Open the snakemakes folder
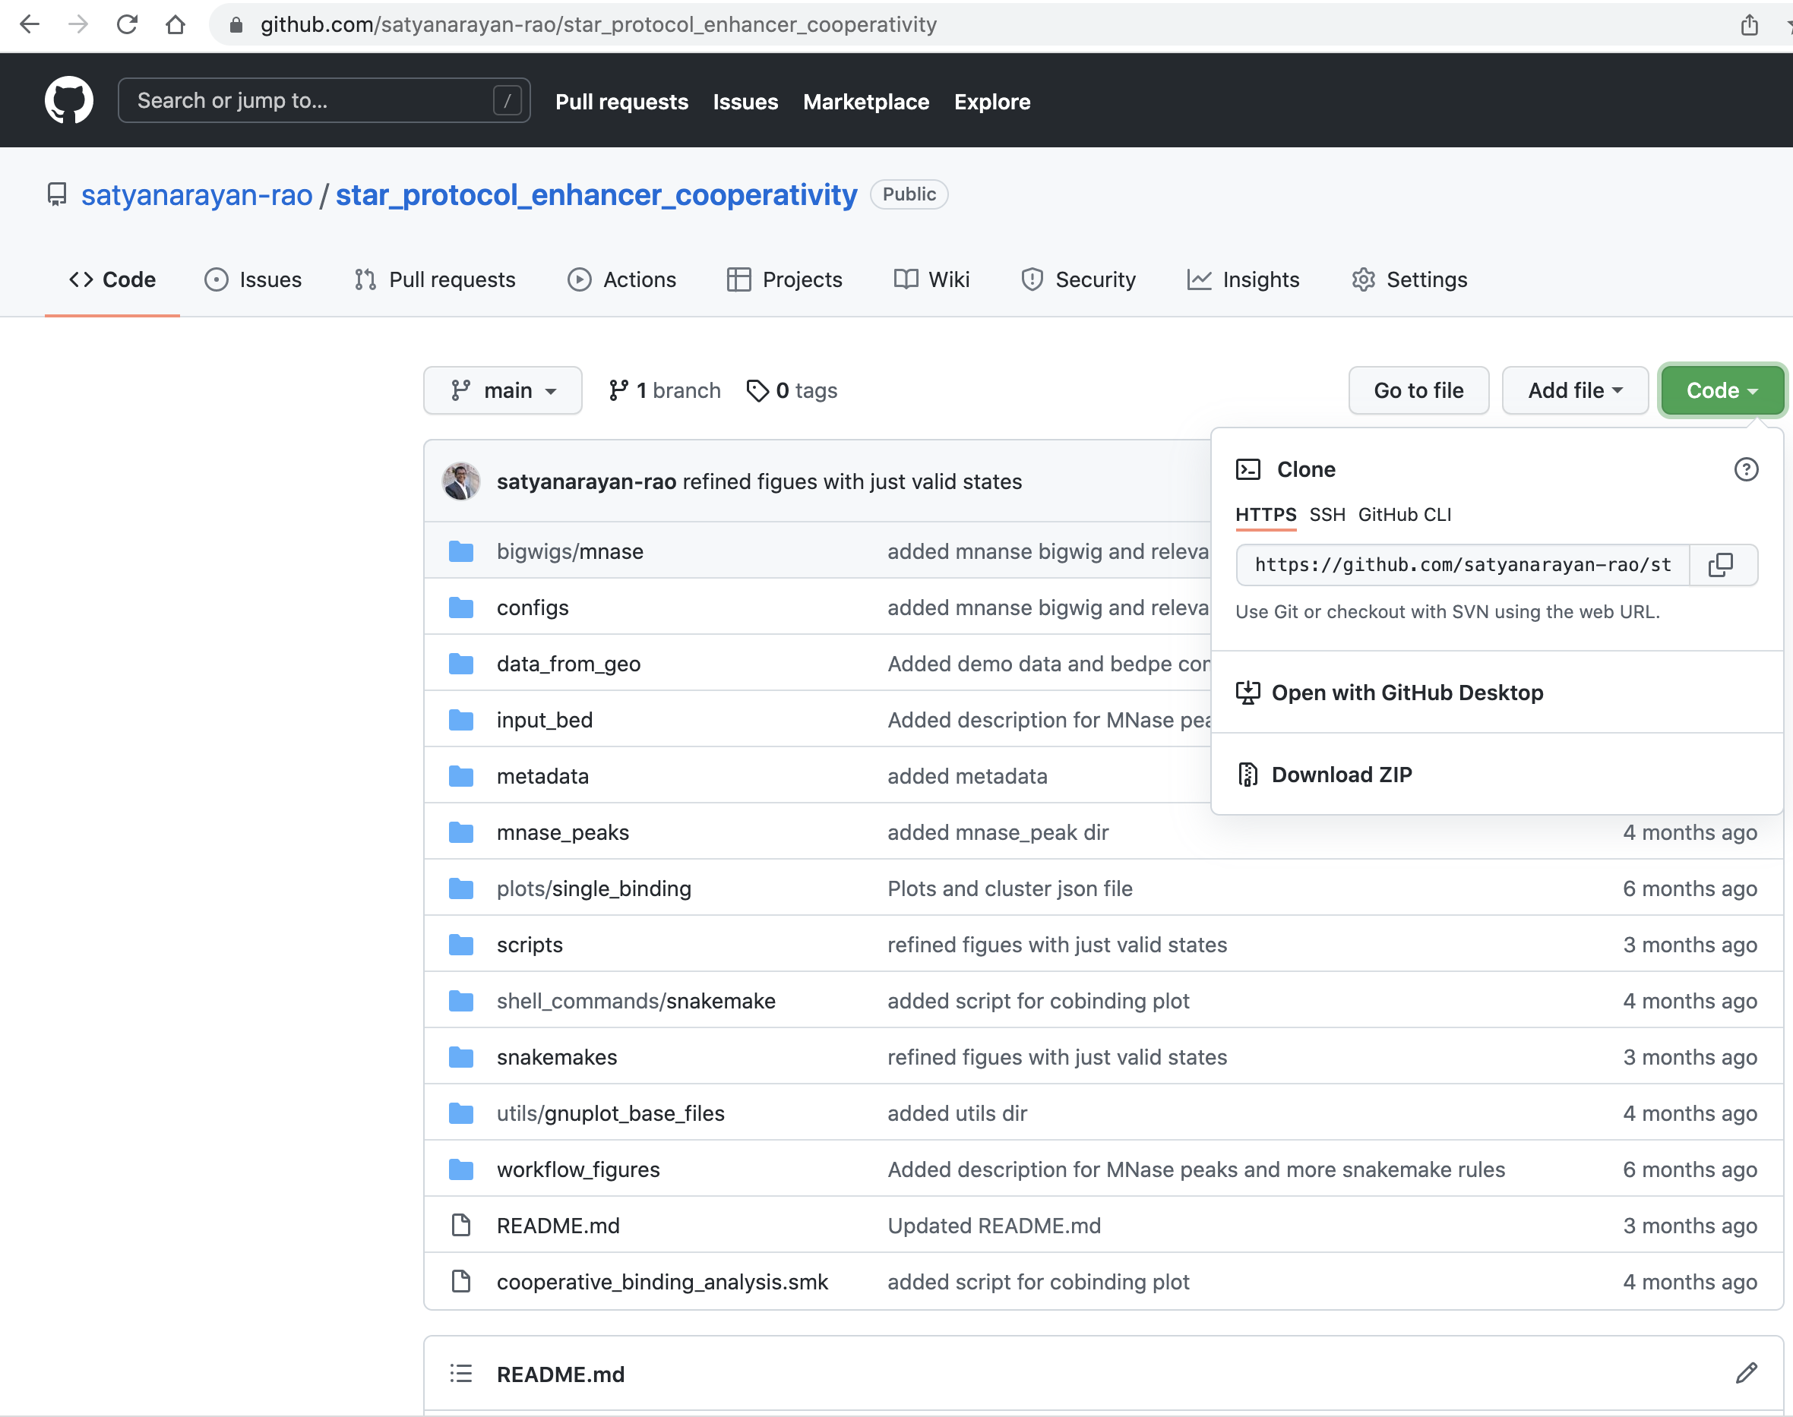 556,1057
